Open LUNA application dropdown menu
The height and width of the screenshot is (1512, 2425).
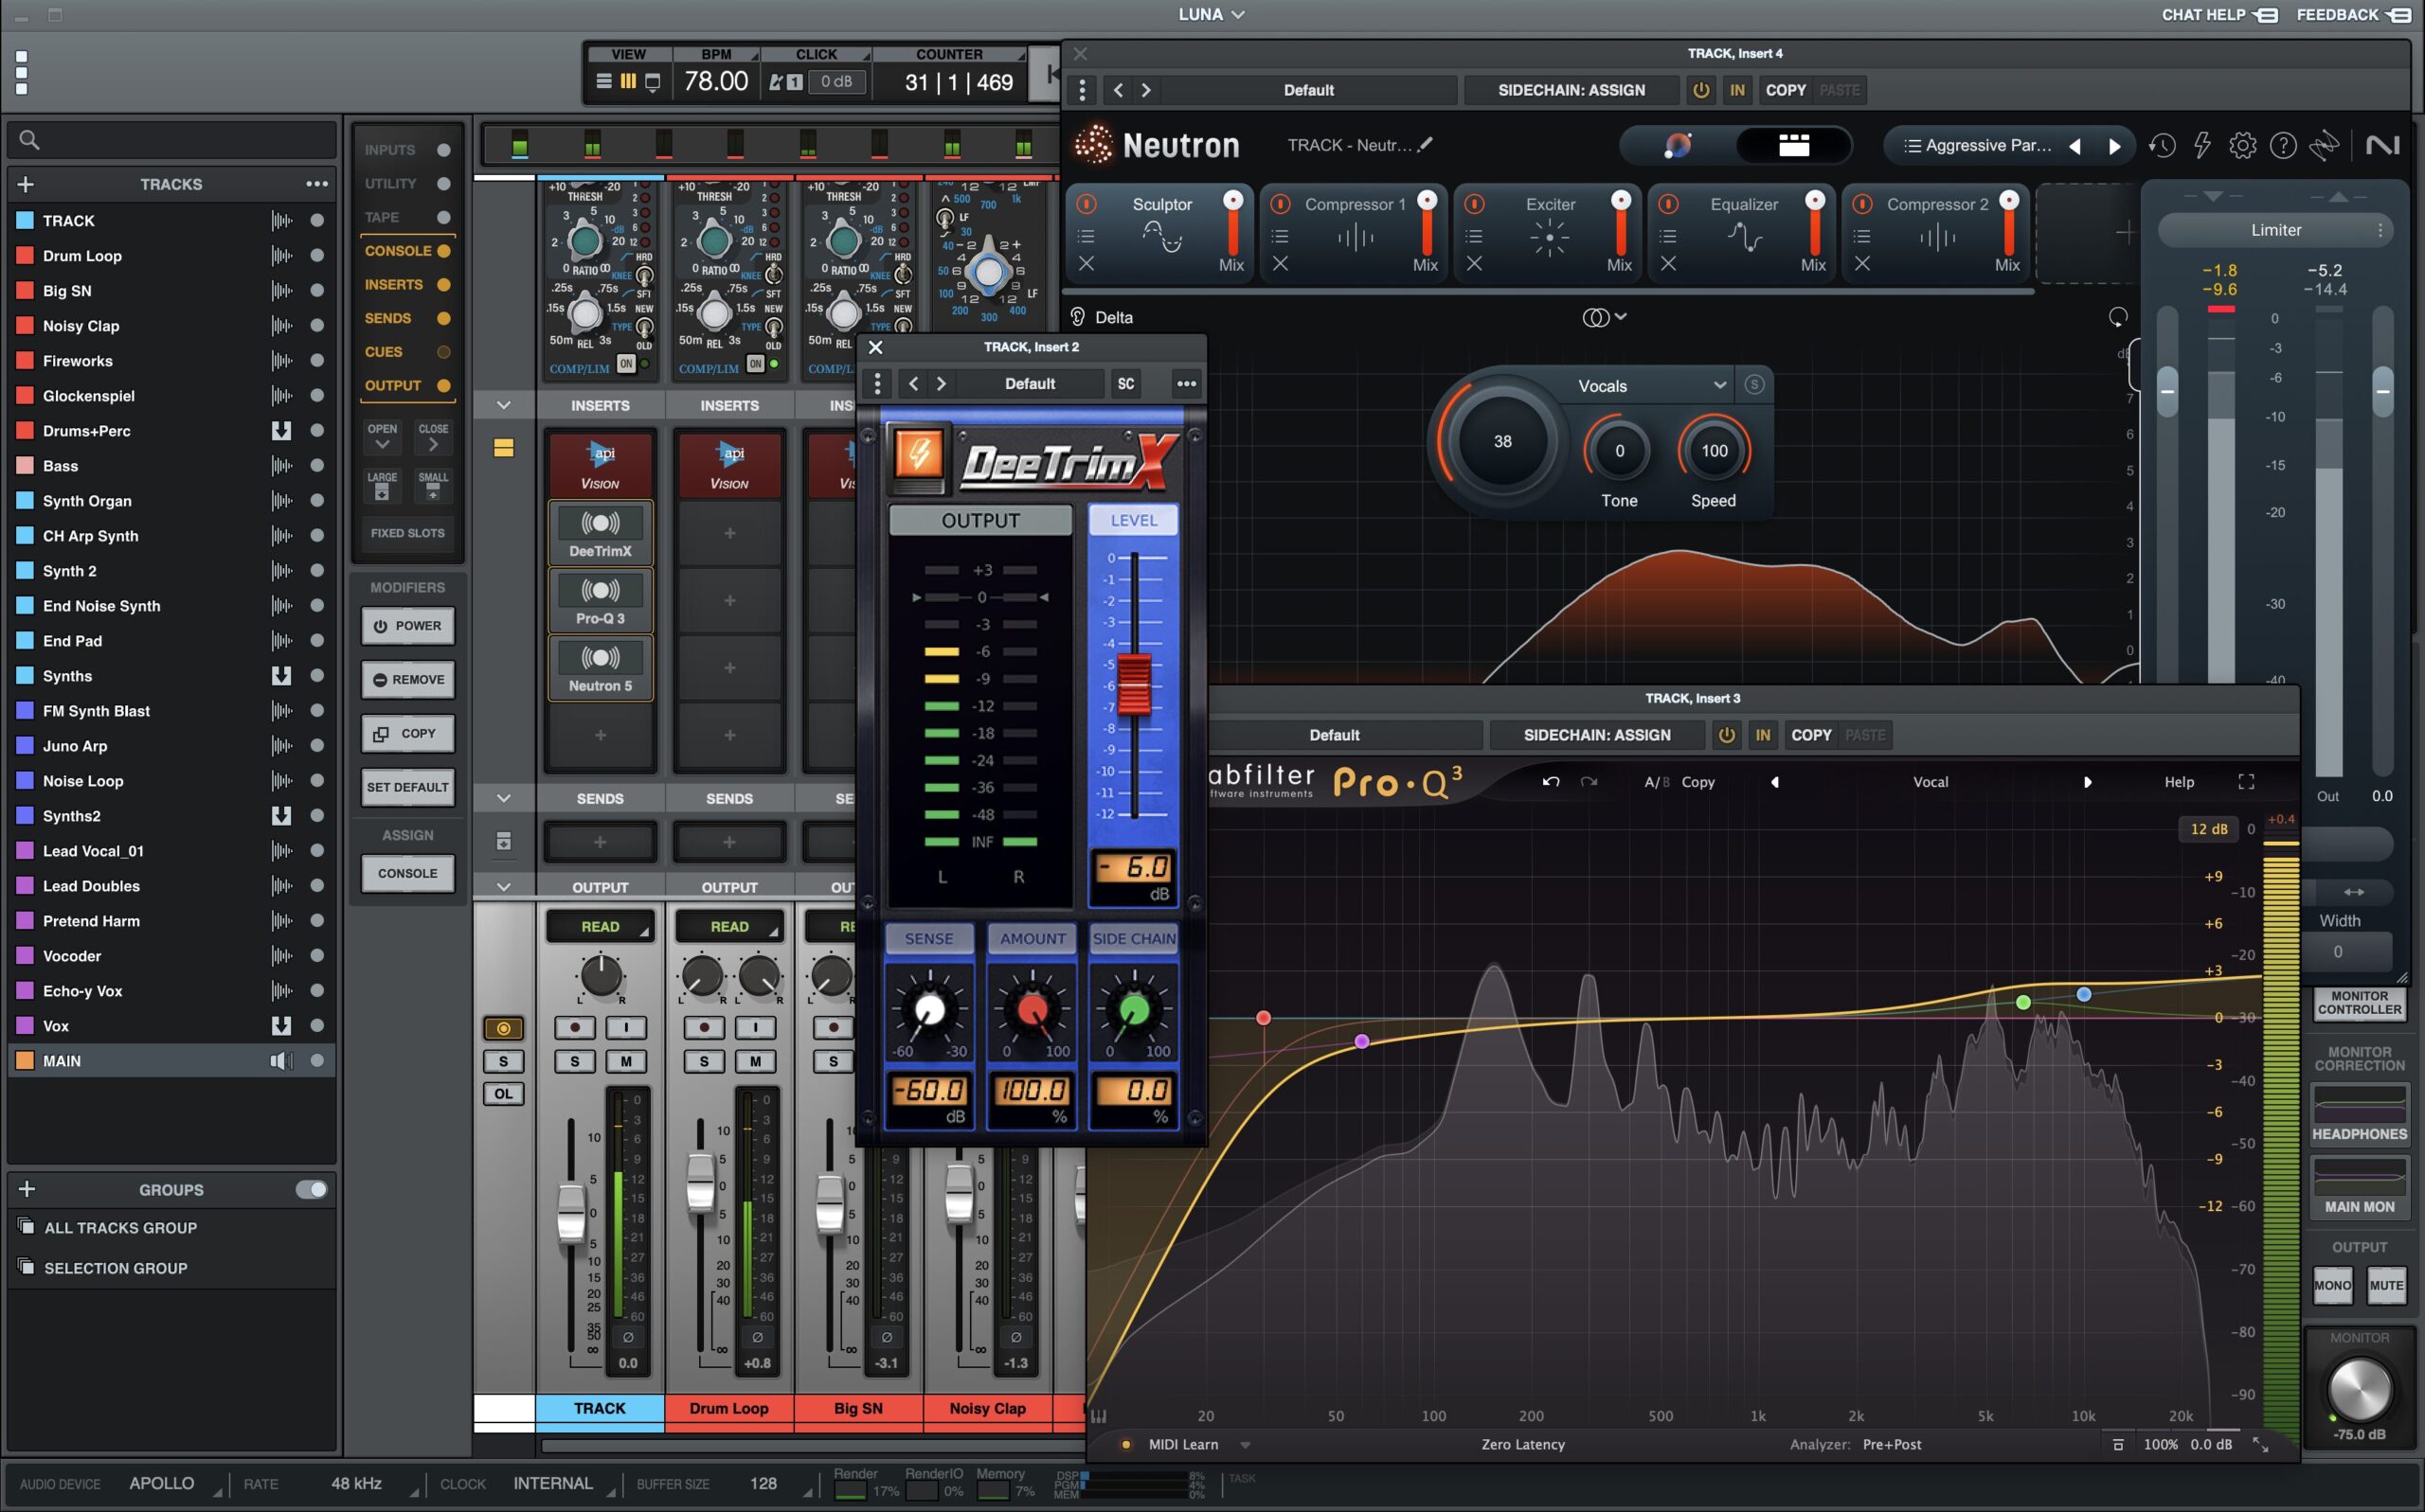[x=1212, y=15]
